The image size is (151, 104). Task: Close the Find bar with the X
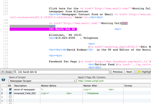coord(3,72)
